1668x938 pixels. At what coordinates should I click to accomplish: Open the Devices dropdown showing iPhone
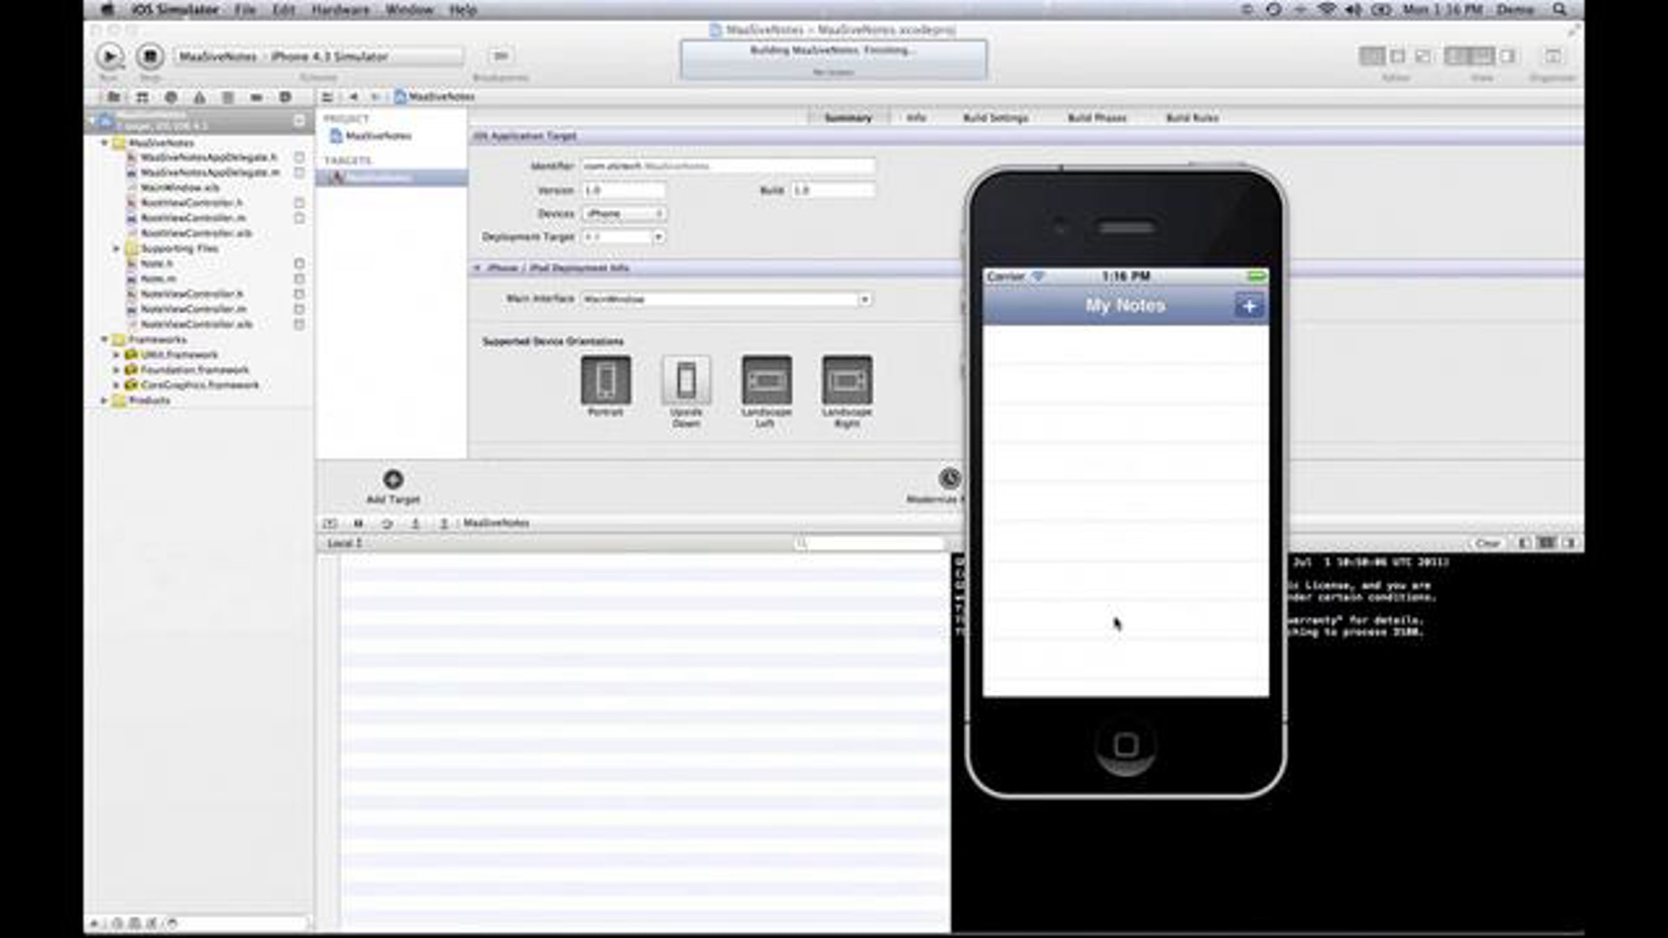(623, 213)
